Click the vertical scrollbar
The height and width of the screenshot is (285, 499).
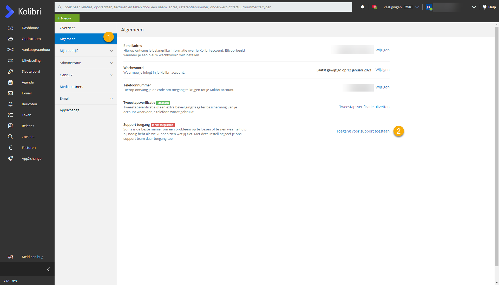click(497, 147)
